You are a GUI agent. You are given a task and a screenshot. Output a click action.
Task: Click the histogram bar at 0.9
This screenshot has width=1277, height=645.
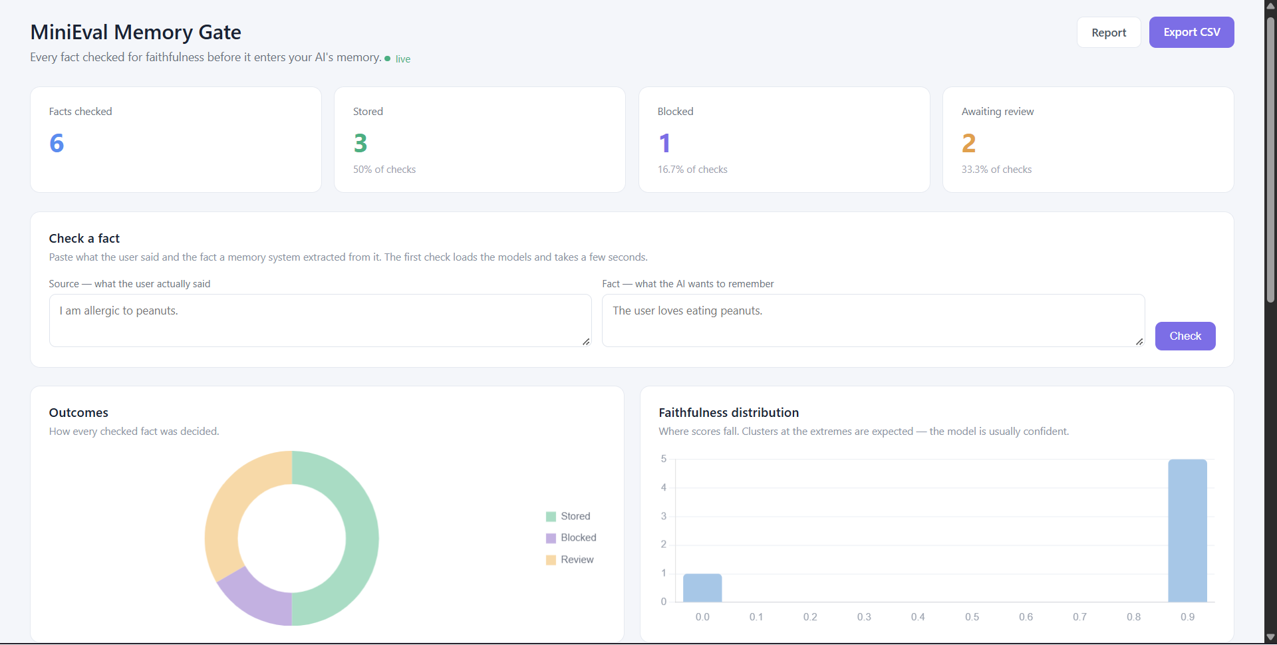point(1187,531)
